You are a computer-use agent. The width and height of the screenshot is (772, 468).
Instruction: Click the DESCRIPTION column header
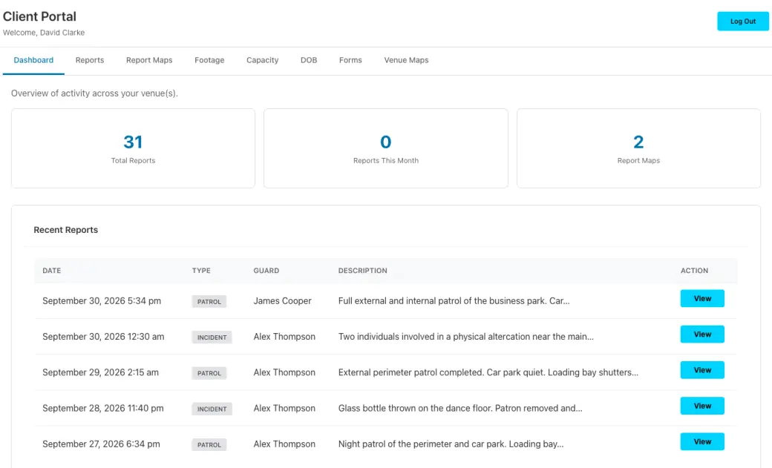point(363,271)
